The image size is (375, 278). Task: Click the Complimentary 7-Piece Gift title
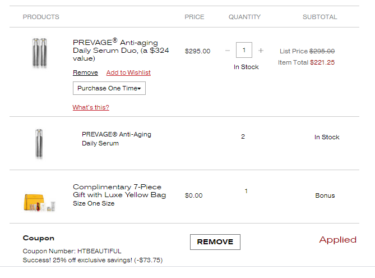coord(119,191)
